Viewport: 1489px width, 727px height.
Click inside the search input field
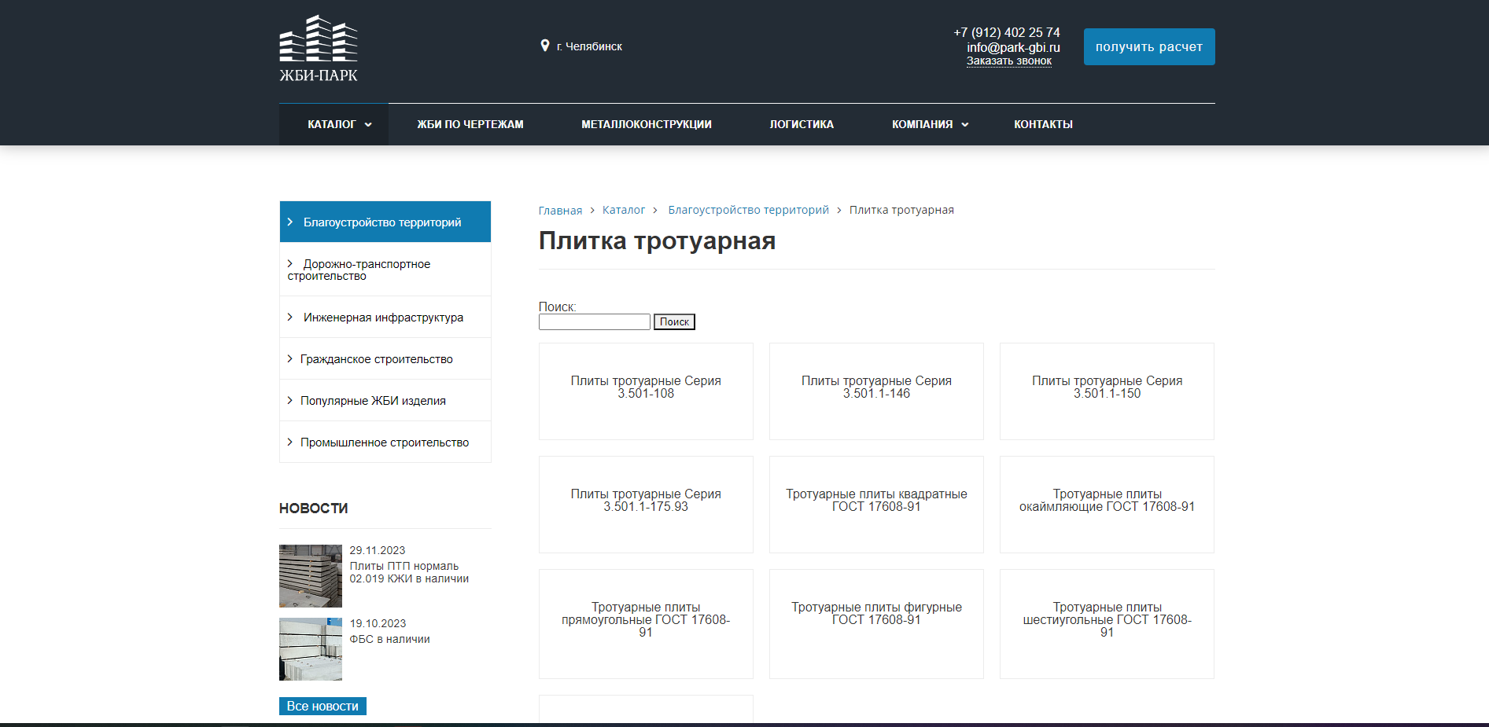click(x=594, y=321)
